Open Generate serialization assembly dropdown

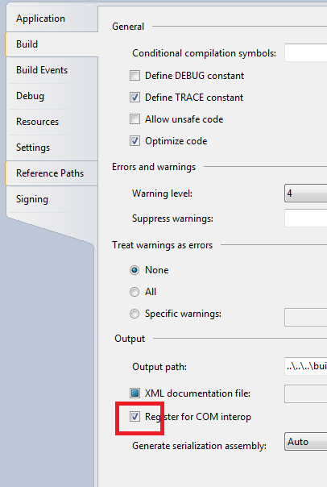pyautogui.click(x=305, y=442)
